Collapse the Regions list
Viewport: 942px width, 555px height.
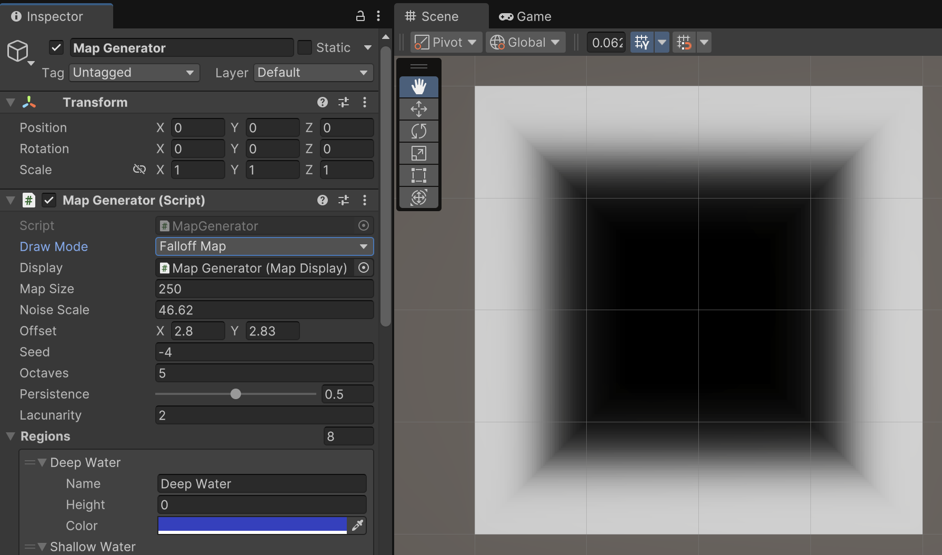click(11, 436)
